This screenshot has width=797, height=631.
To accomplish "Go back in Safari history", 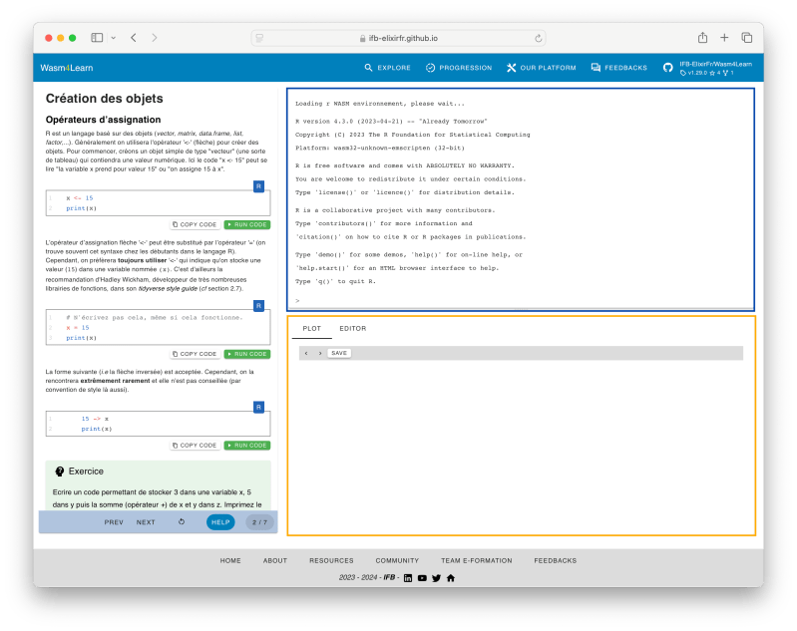I will (134, 38).
